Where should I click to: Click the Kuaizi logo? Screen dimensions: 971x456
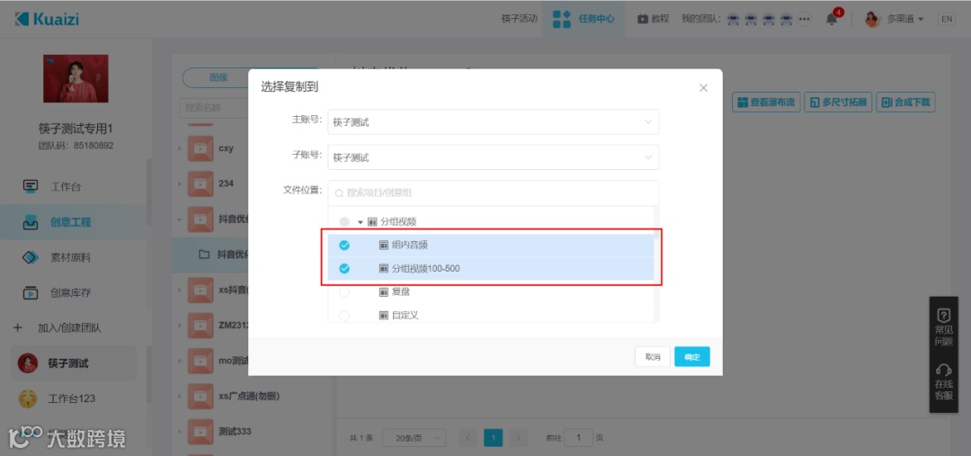(47, 19)
